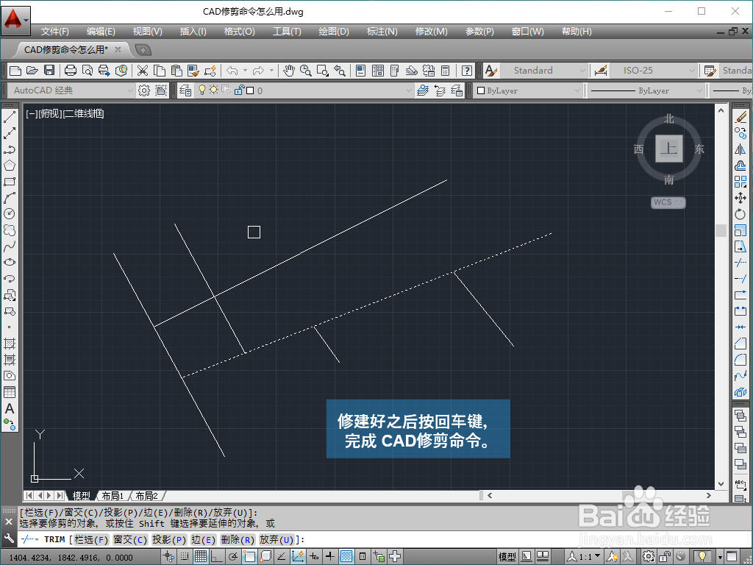The width and height of the screenshot is (753, 565).
Task: Toggle Object Snap in status bar
Action: (249, 557)
